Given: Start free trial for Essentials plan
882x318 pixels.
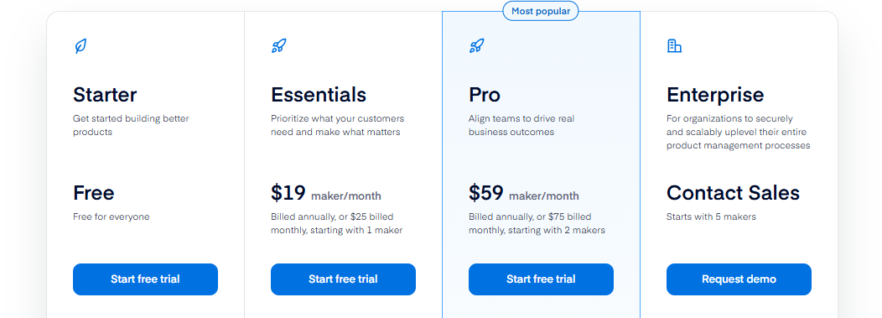Looking at the screenshot, I should tap(343, 279).
